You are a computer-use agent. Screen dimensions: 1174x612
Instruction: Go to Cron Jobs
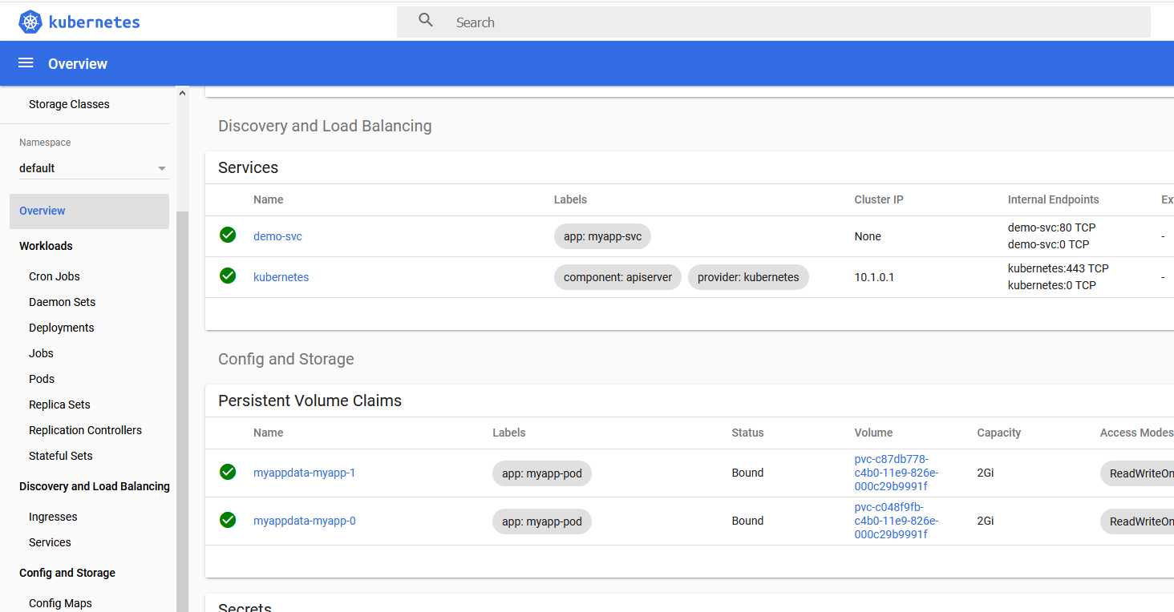(x=55, y=276)
